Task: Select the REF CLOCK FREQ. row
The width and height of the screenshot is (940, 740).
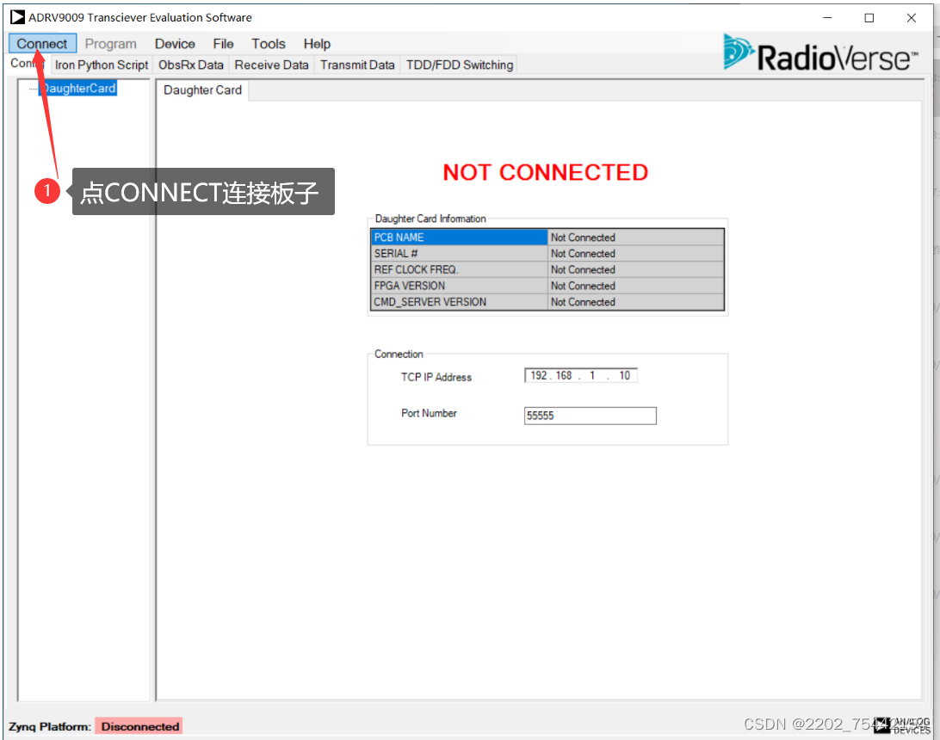Action: [547, 269]
